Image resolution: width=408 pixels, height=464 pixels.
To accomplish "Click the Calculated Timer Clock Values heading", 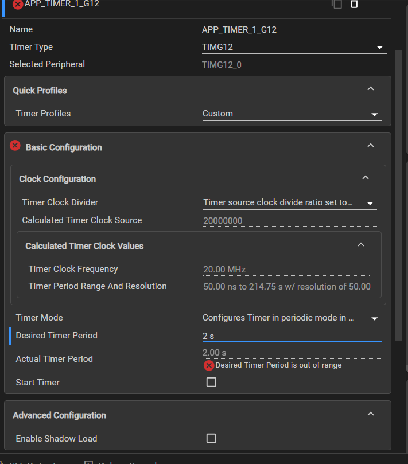I will 84,246.
